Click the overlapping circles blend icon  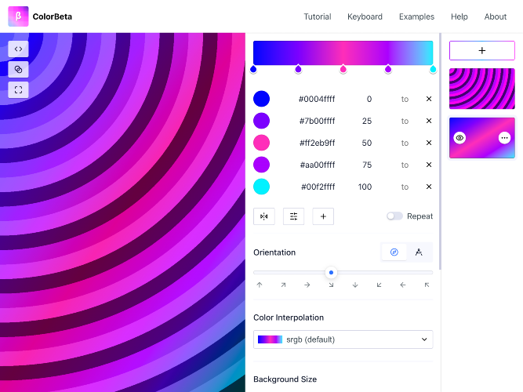click(18, 70)
